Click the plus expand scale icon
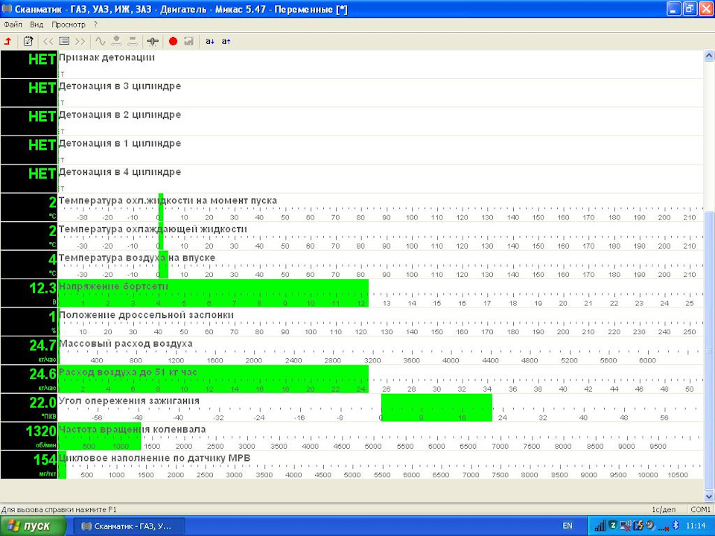The image size is (715, 536). [117, 42]
